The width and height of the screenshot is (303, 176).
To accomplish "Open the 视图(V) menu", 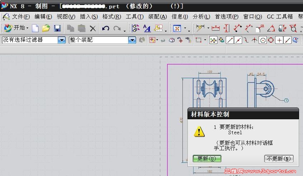I will pos(66,16).
